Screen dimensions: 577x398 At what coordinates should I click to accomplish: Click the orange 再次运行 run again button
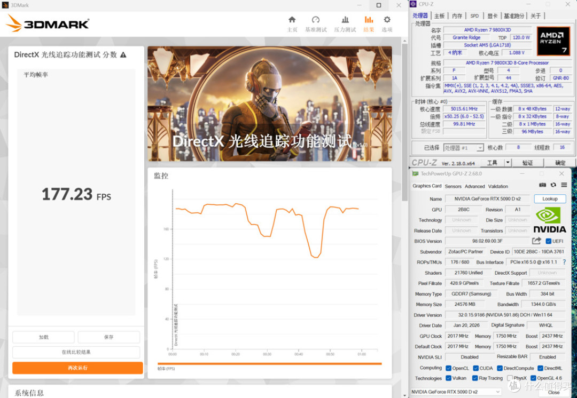[x=77, y=368]
